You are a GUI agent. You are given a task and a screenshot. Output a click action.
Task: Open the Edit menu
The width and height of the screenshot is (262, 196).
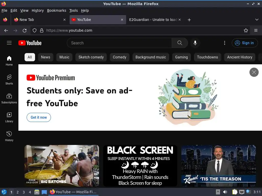pos(14,10)
